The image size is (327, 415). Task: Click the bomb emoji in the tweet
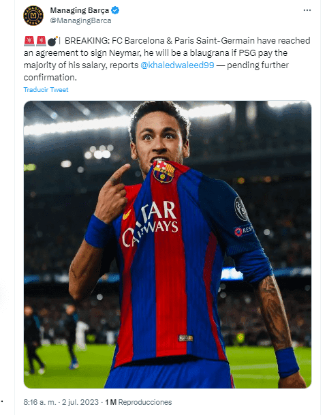(52, 41)
